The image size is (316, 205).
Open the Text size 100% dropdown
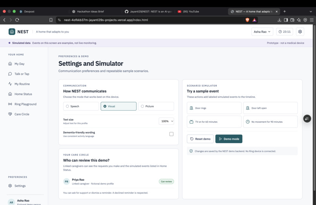click(166, 121)
